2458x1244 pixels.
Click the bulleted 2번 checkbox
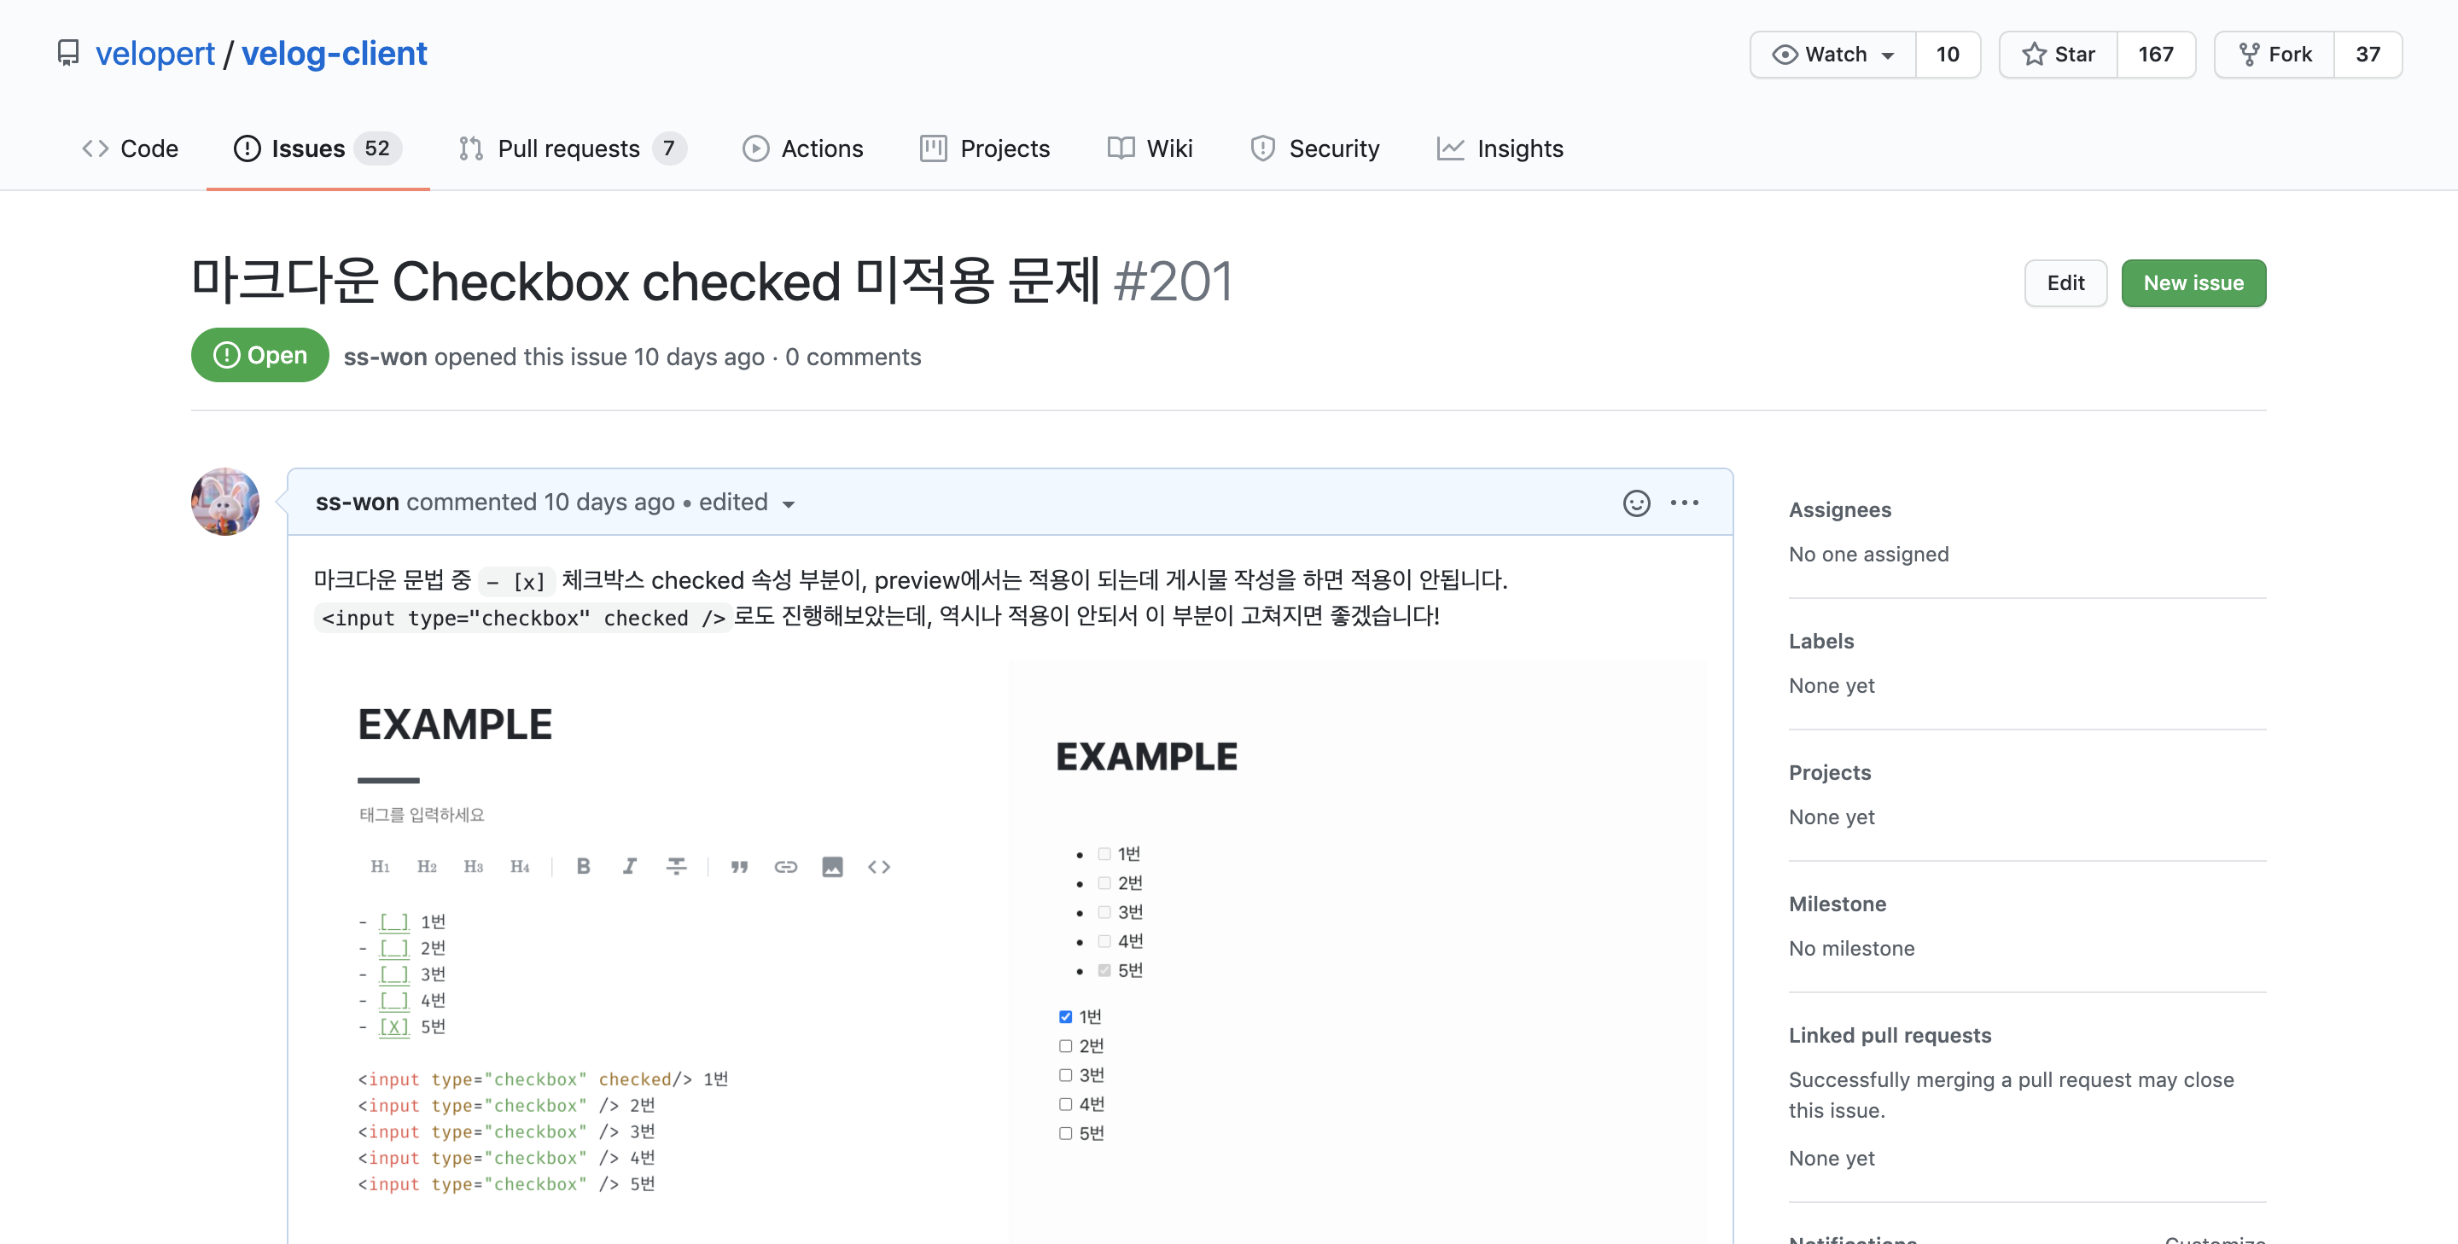[1104, 883]
